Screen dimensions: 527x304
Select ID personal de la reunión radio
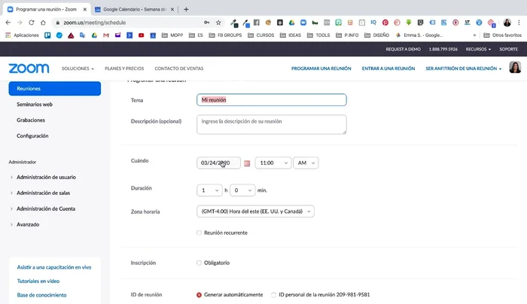[x=273, y=295]
